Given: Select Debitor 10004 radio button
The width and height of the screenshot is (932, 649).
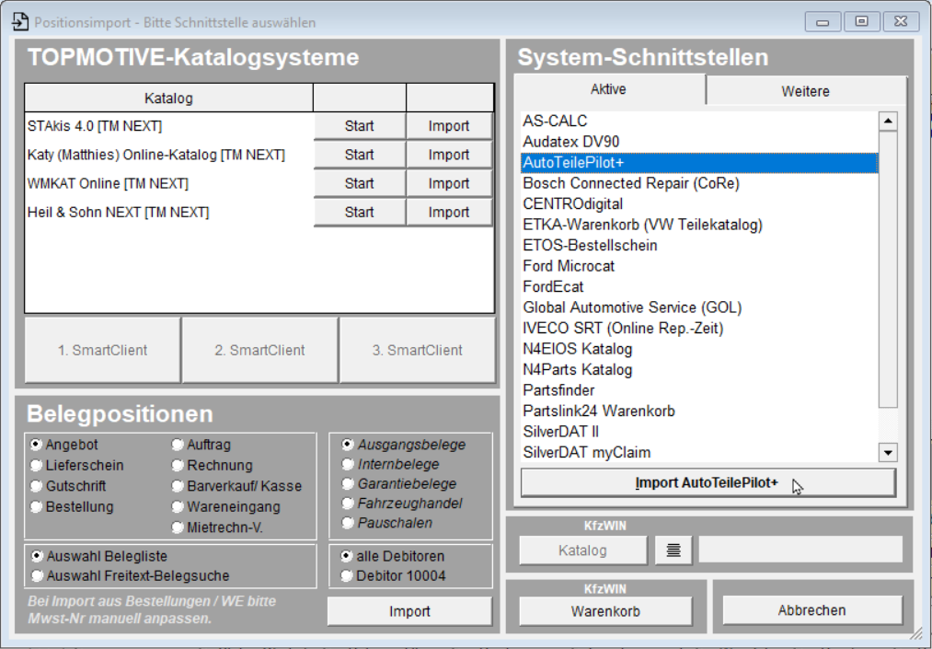Looking at the screenshot, I should tap(347, 576).
